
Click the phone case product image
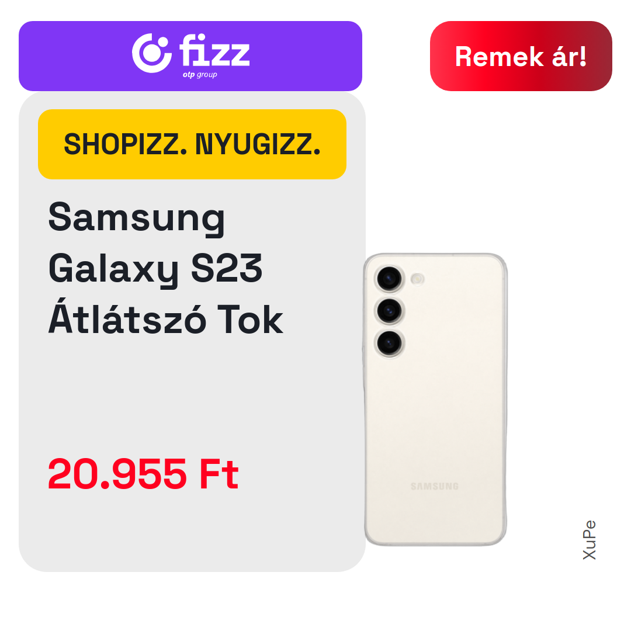coord(435,400)
